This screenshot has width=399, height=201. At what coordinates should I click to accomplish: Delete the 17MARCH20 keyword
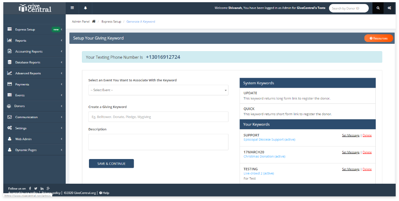pos(367,152)
